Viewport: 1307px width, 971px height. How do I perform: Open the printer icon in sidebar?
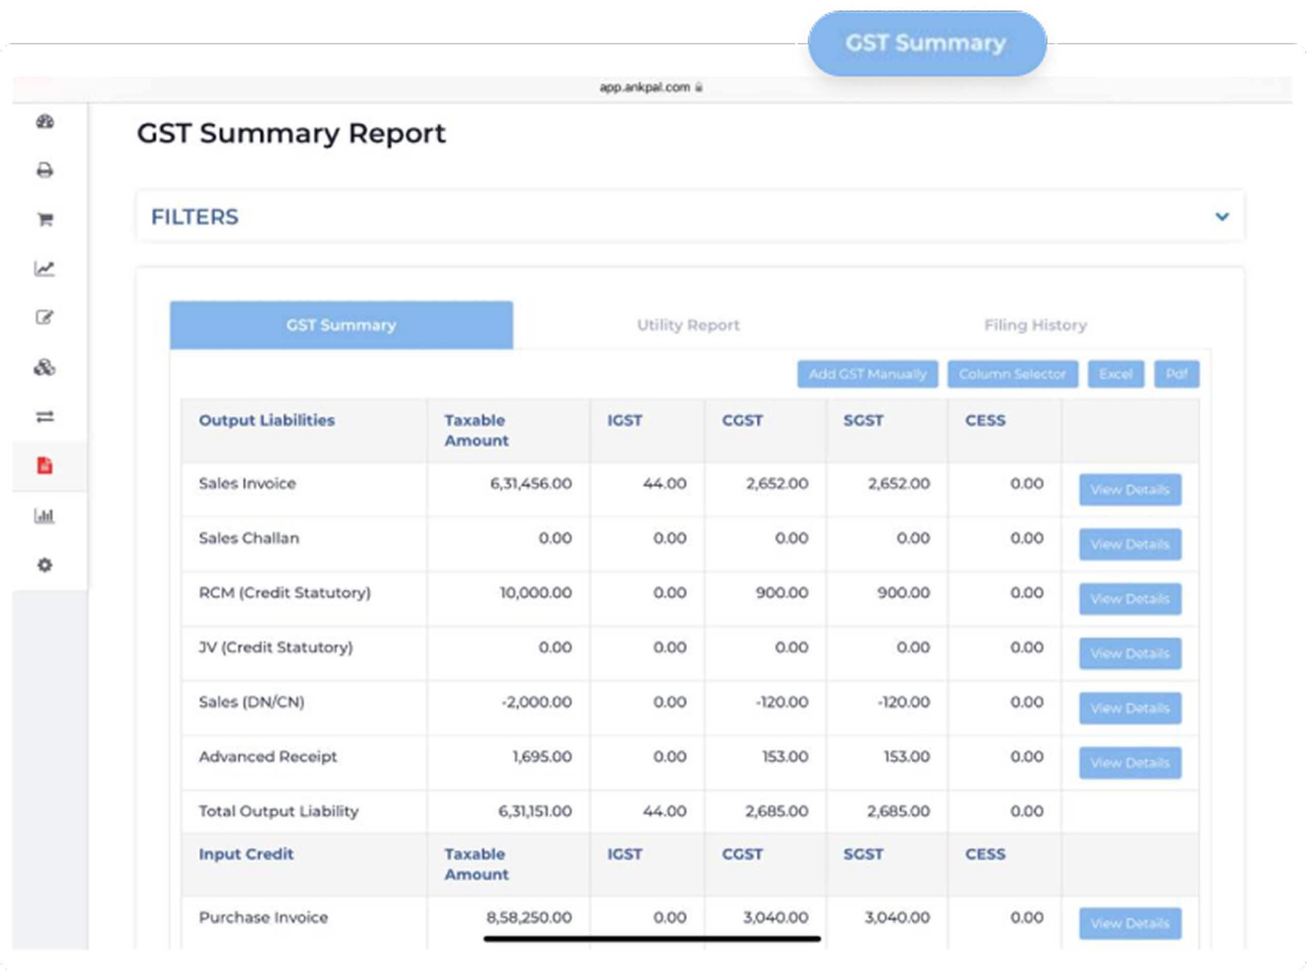click(45, 171)
